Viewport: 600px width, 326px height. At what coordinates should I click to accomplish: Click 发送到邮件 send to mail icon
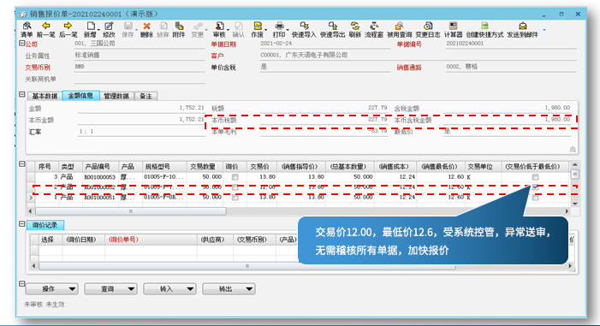coord(522,29)
